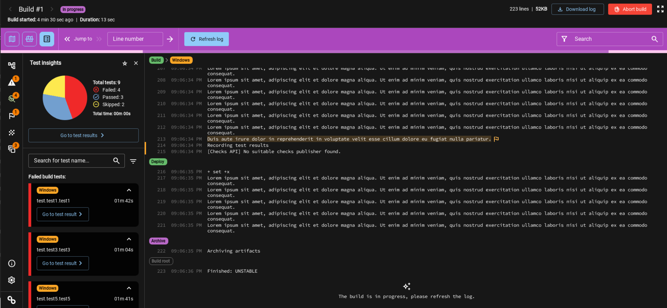Collapse the test.test1.test1 card
This screenshot has width=667, height=308.
[x=129, y=190]
